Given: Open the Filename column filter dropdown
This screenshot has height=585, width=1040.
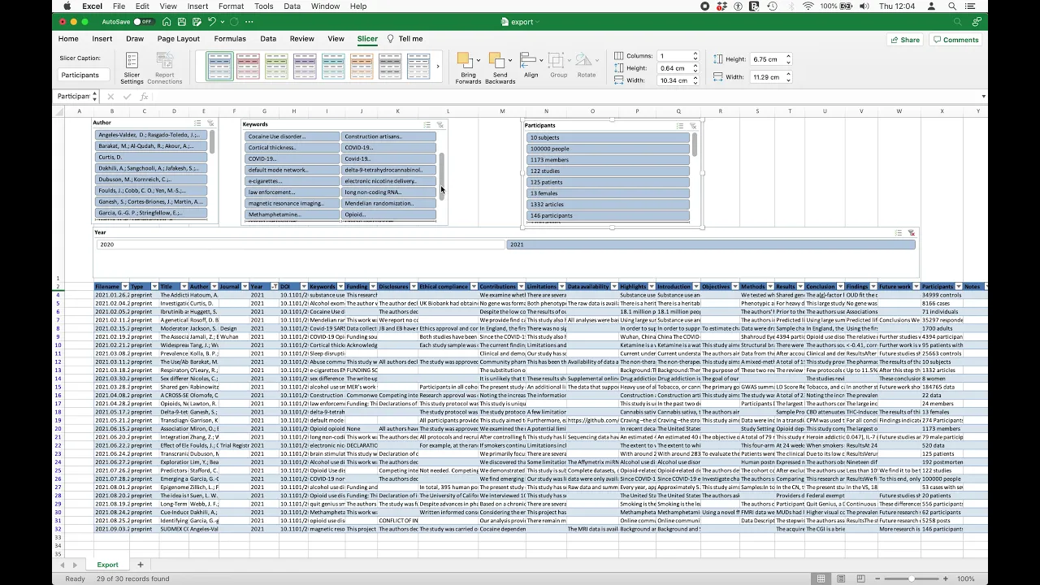Looking at the screenshot, I should pyautogui.click(x=124, y=287).
